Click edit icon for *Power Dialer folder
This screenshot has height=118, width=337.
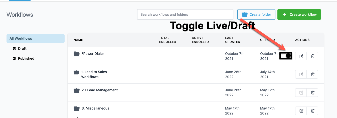point(301,56)
